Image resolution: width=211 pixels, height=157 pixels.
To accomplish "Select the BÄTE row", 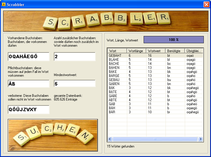I will (x=155, y=92).
